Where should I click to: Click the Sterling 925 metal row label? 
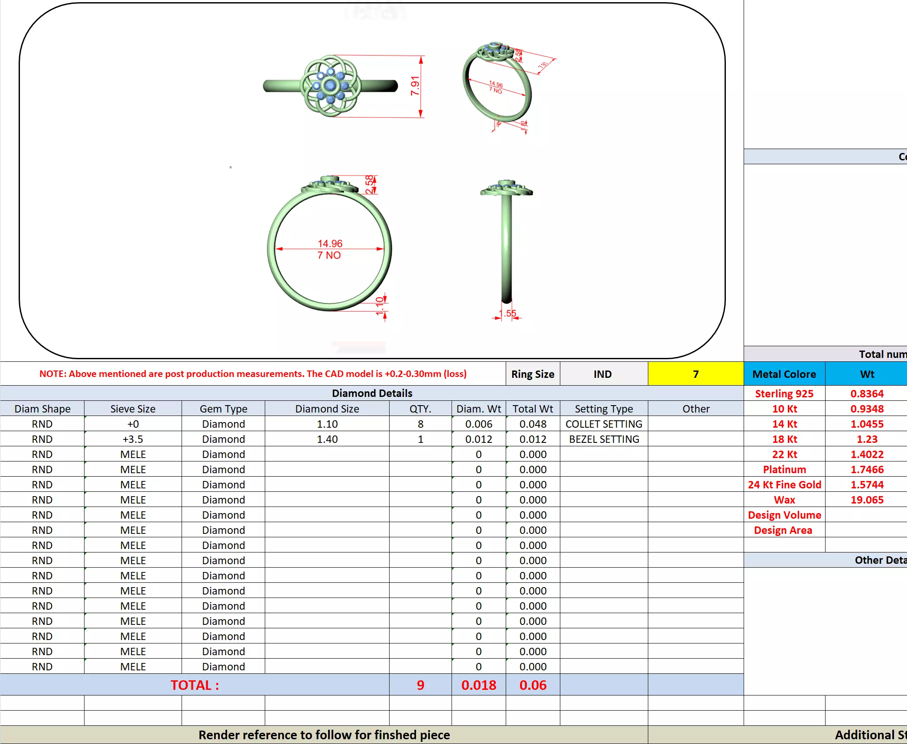pyautogui.click(x=784, y=393)
